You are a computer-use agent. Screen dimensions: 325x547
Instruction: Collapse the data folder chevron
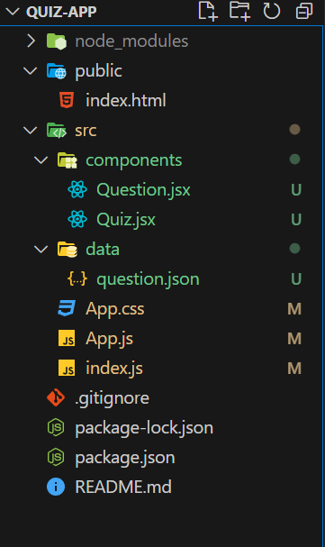point(41,250)
